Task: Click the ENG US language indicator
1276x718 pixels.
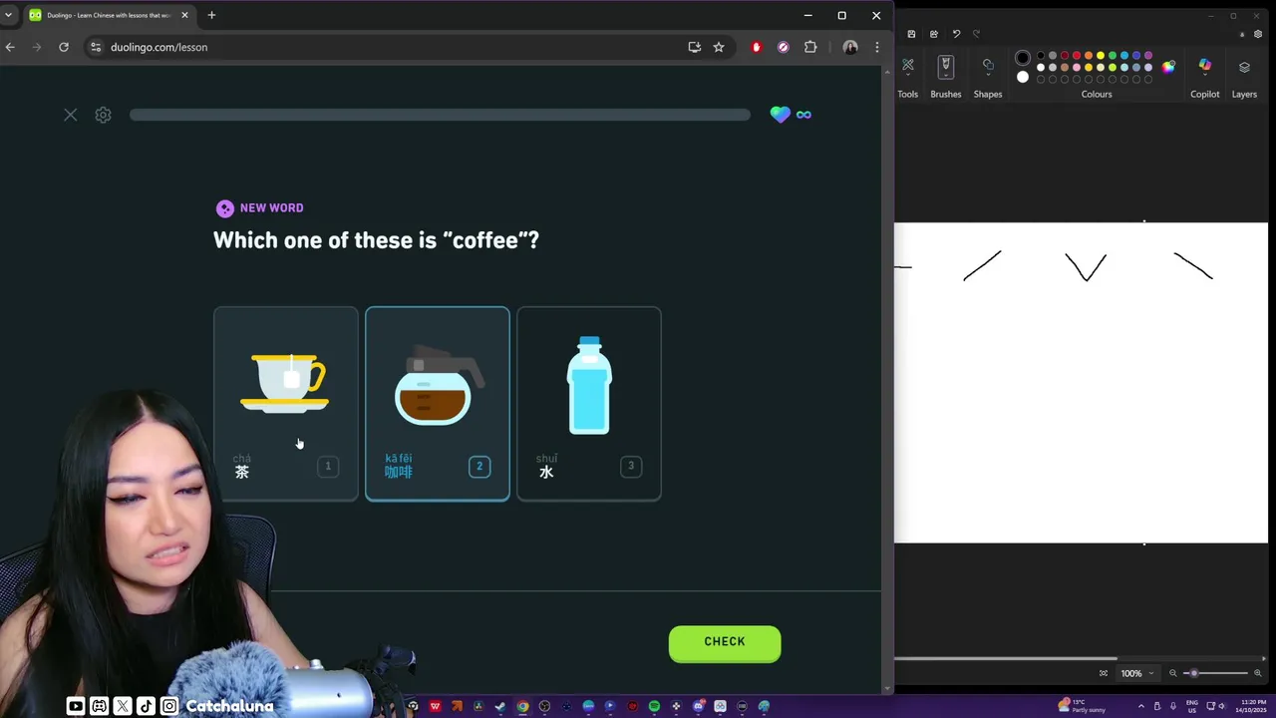Action: point(1192,706)
